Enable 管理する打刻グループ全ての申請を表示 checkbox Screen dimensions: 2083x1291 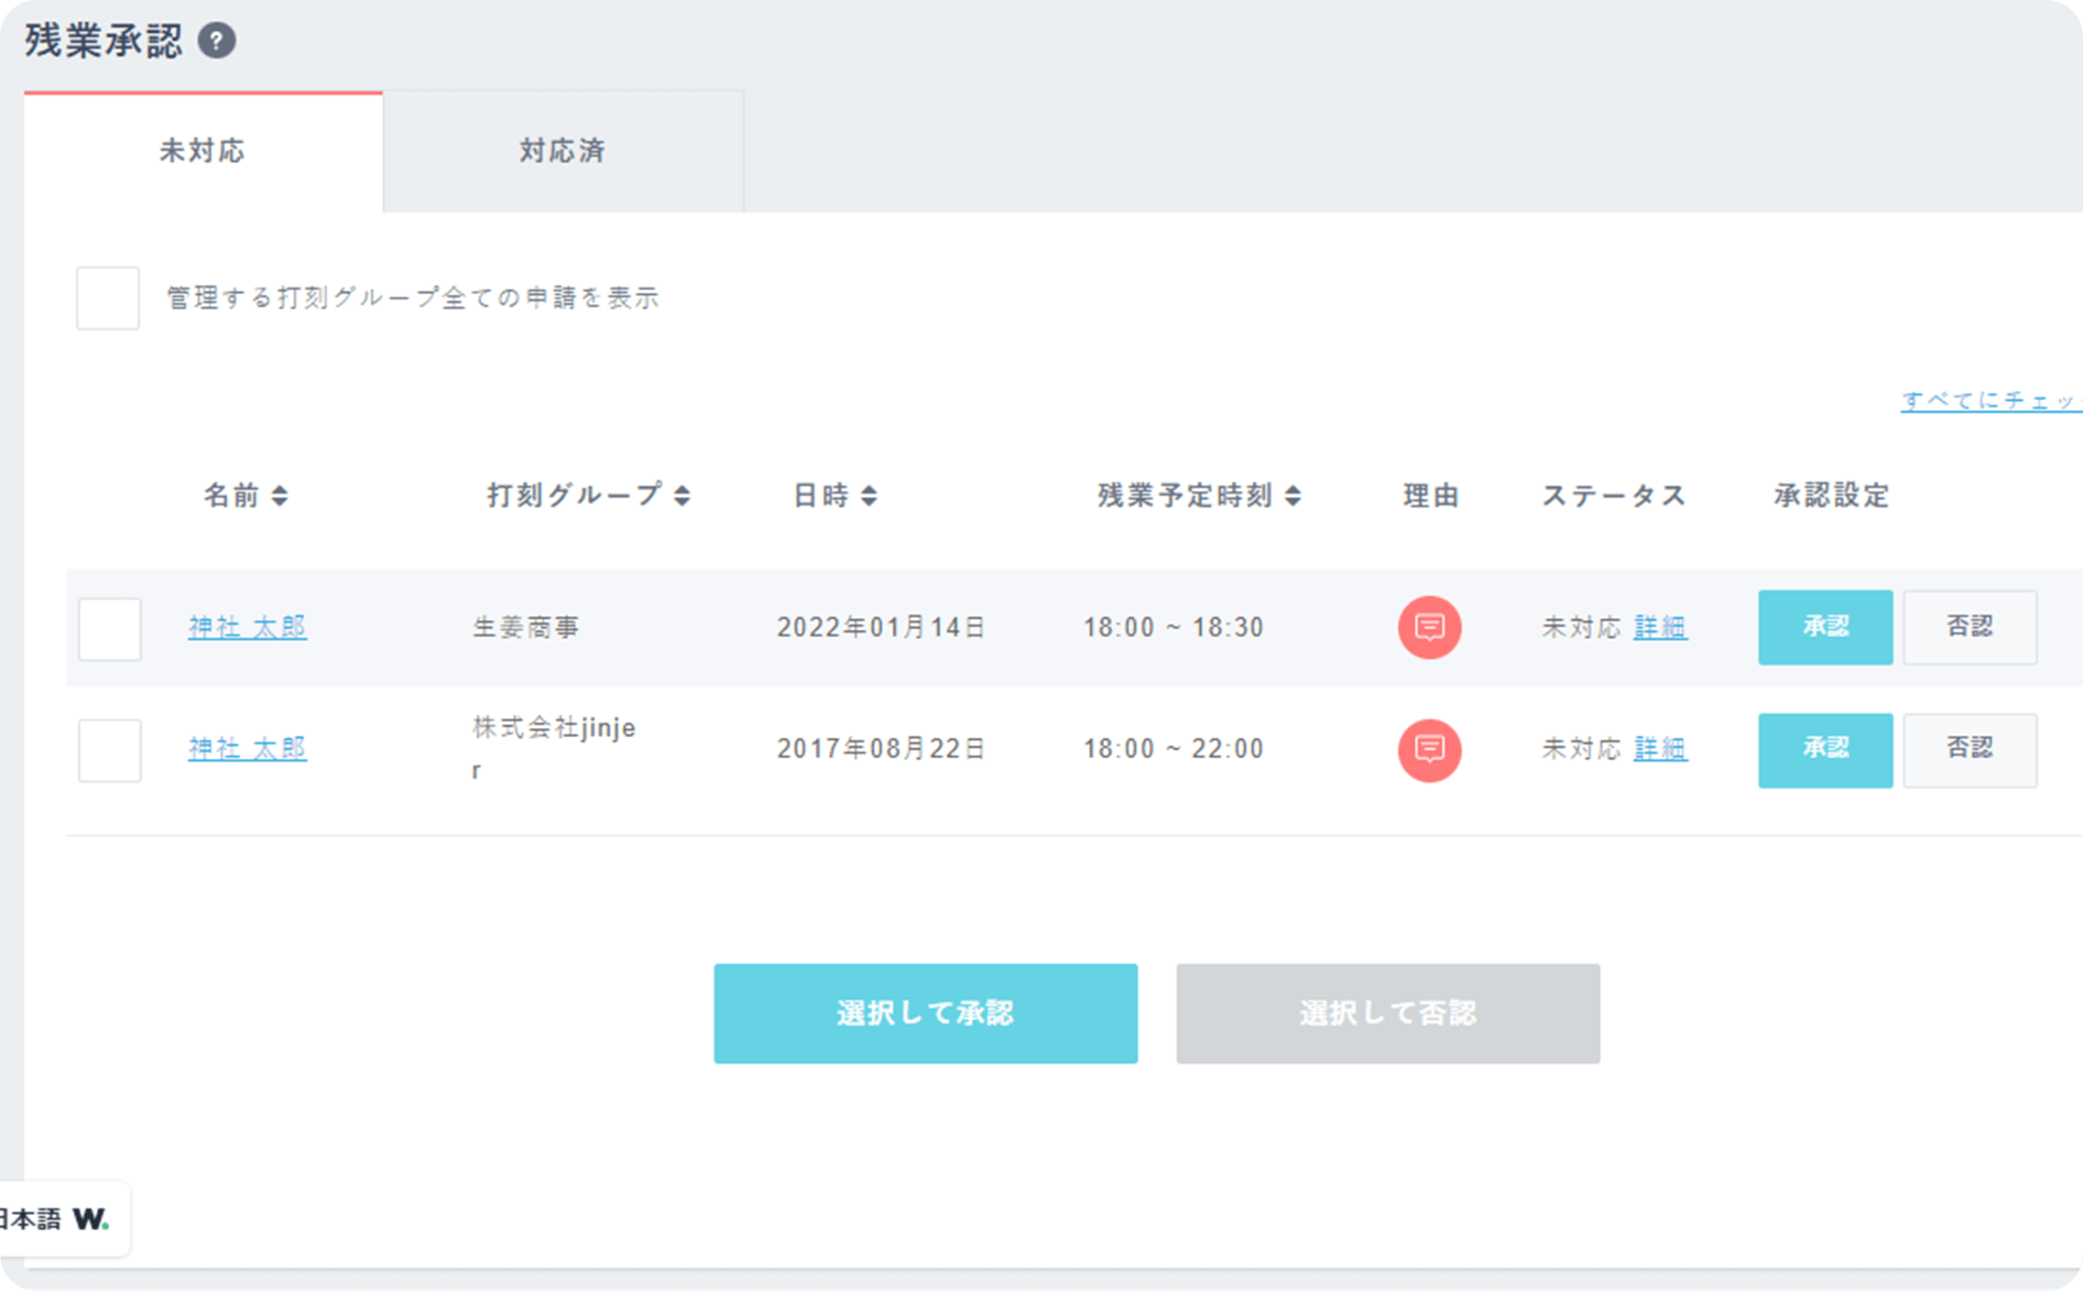click(108, 298)
